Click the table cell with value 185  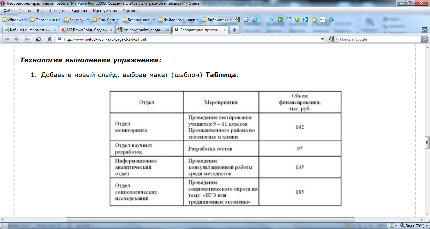tap(300, 192)
